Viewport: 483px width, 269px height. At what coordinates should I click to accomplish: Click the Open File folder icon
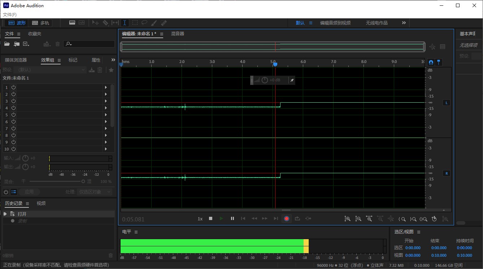[7, 44]
